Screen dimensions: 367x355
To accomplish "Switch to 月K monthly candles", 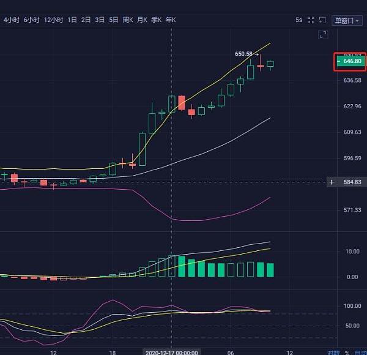I will click(x=142, y=20).
